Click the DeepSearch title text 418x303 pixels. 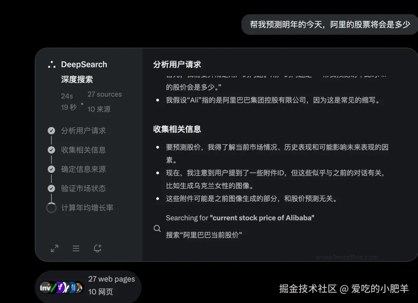pos(84,65)
